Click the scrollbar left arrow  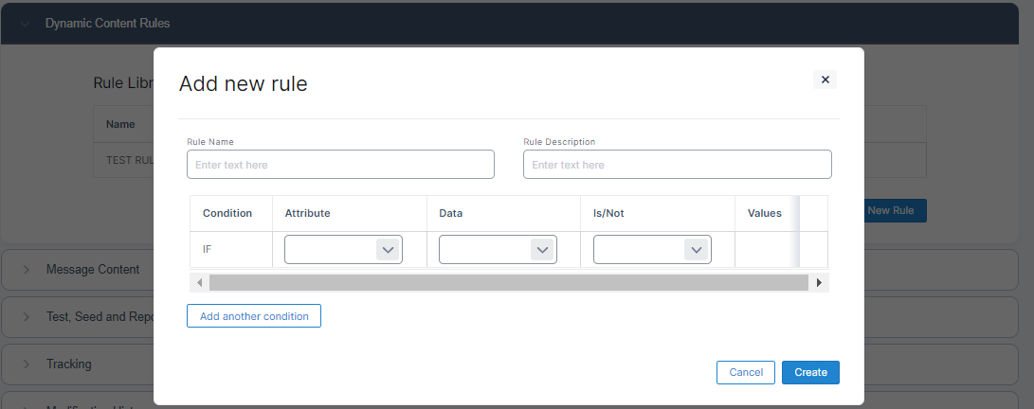[199, 282]
